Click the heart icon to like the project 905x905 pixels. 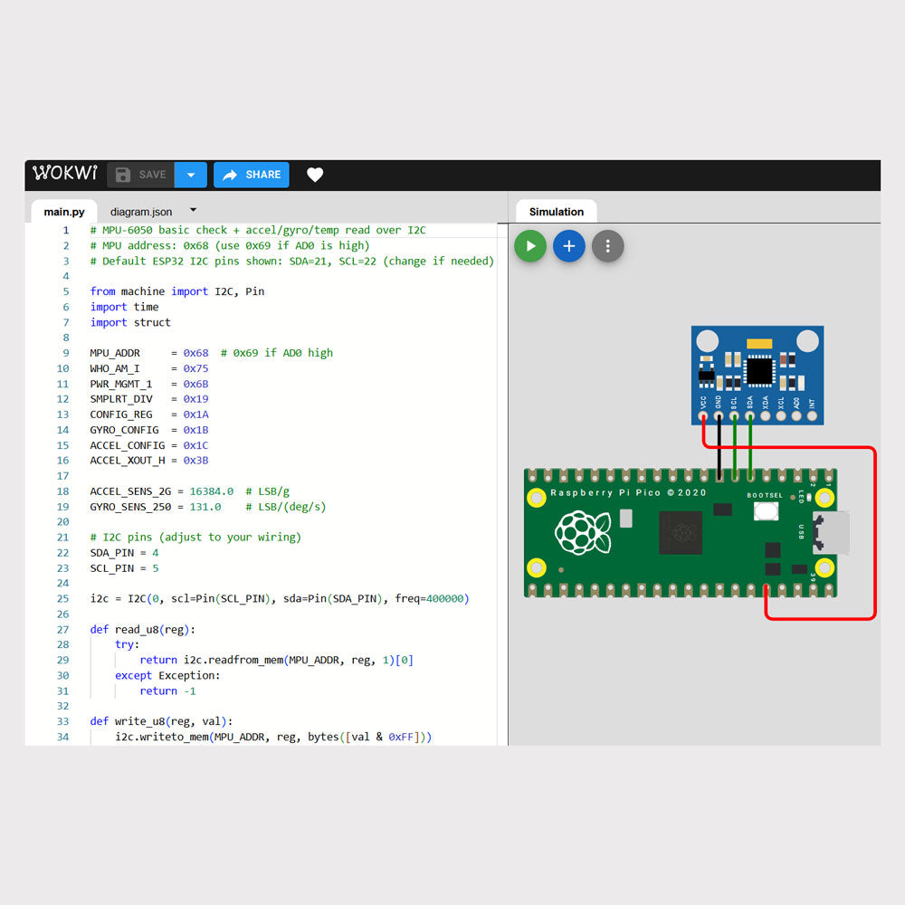[315, 175]
